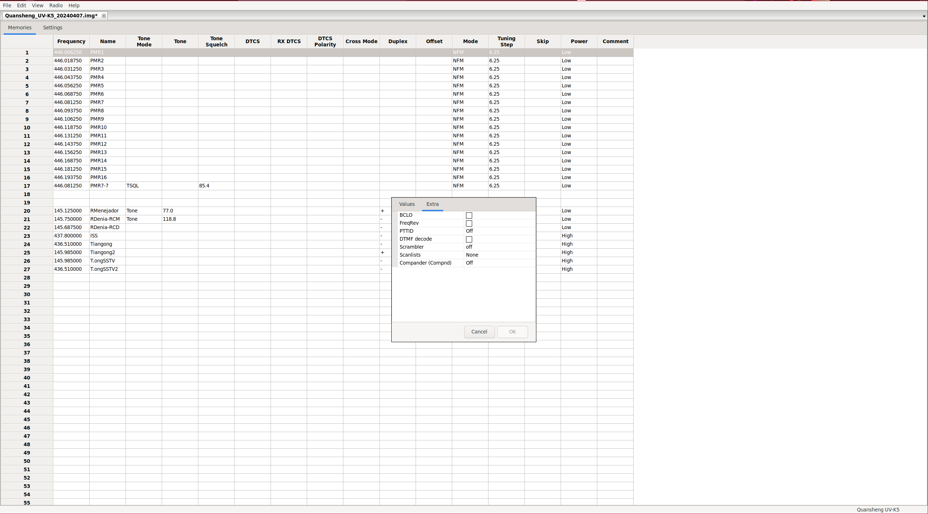Open the Settings tab
Image resolution: width=928 pixels, height=514 pixels.
point(53,28)
